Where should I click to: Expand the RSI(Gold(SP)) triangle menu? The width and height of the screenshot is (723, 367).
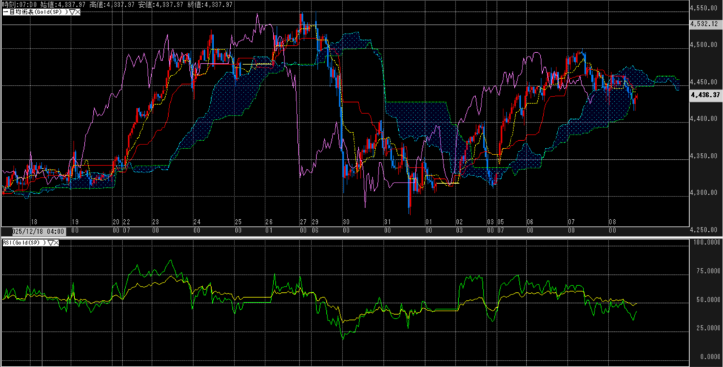pyautogui.click(x=49, y=243)
